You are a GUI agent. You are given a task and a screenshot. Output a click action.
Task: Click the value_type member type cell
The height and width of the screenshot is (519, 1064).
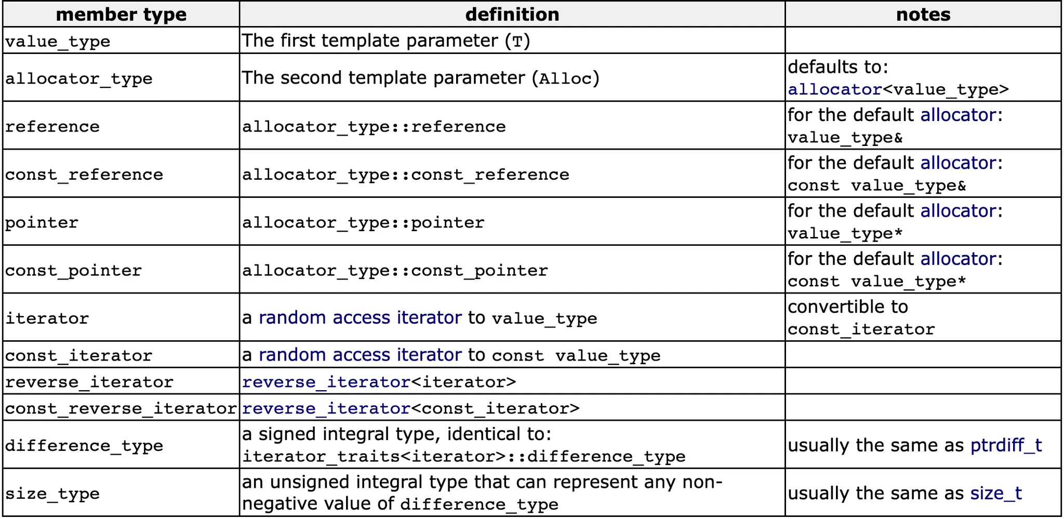(x=58, y=42)
